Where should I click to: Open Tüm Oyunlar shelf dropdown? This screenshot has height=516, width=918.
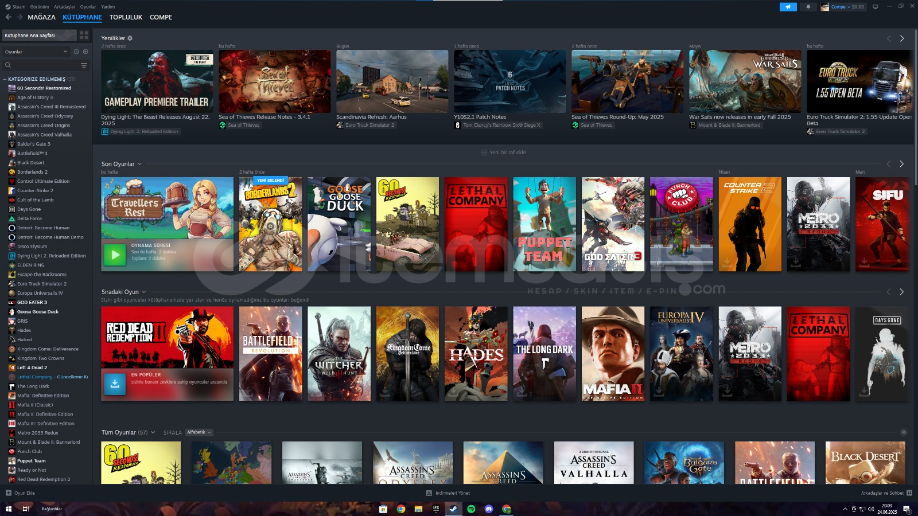[x=153, y=432]
